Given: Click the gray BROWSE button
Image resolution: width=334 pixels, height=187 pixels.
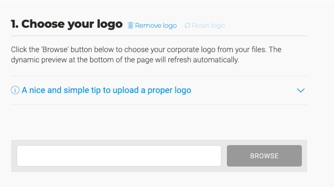Looking at the screenshot, I should pos(264,156).
